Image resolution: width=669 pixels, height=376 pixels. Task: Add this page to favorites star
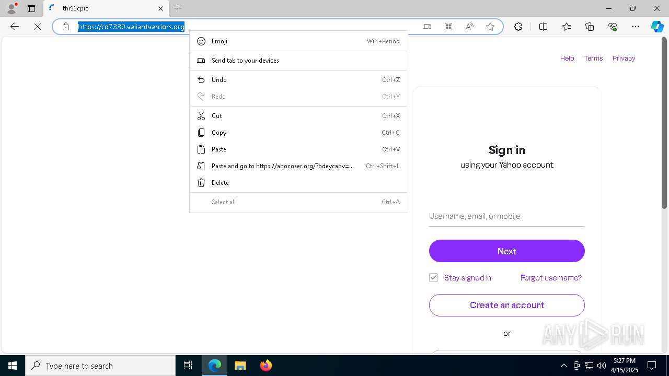pyautogui.click(x=490, y=27)
